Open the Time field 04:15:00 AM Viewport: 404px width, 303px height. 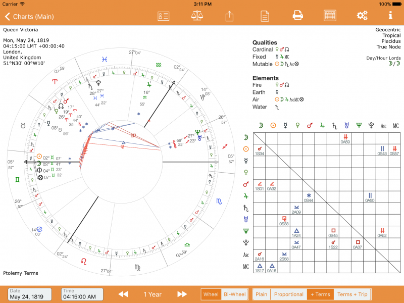(82, 294)
